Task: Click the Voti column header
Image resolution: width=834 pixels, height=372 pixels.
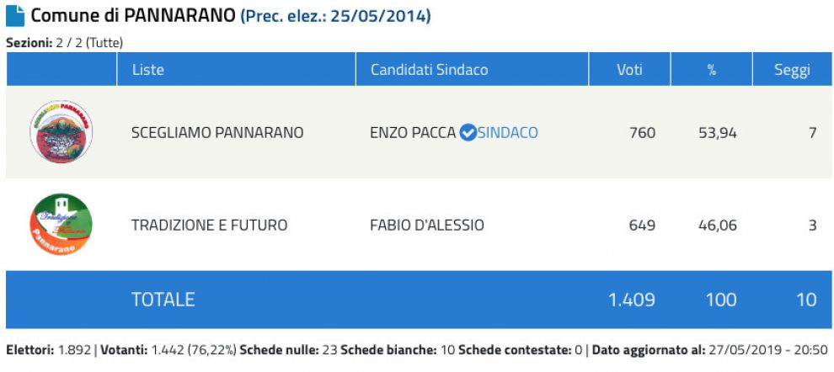Action: 630,70
